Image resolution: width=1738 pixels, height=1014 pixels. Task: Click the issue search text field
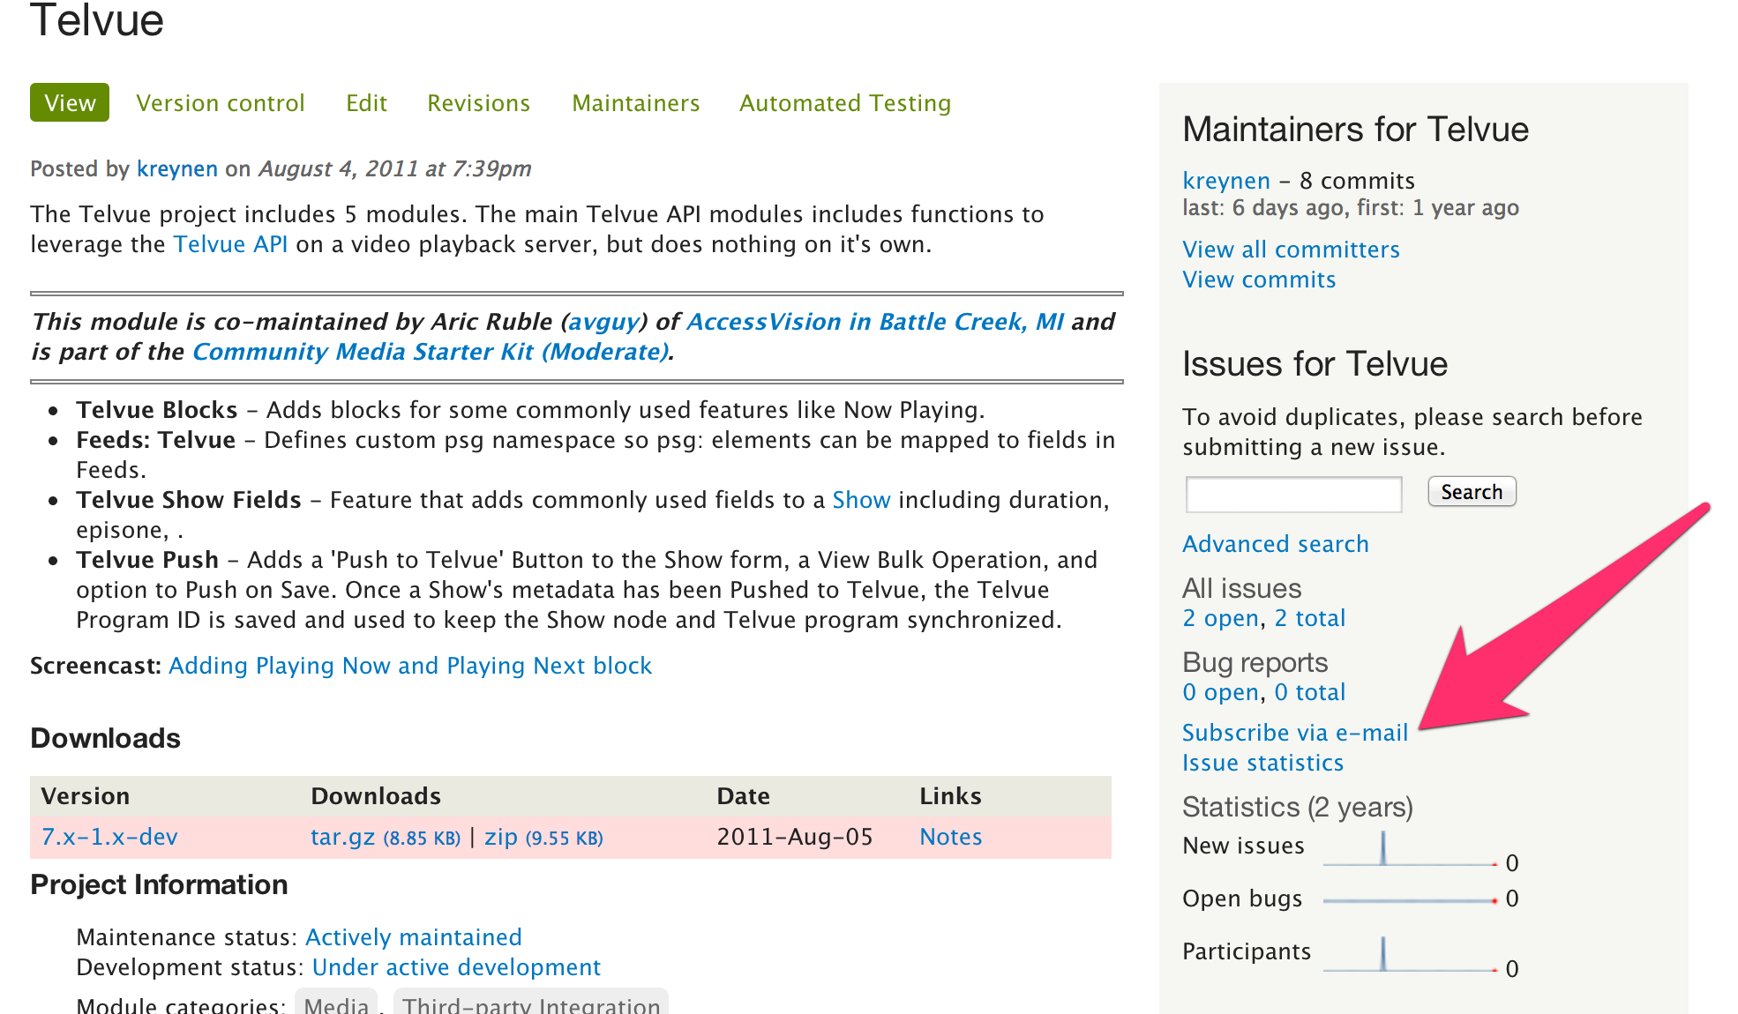click(1293, 494)
